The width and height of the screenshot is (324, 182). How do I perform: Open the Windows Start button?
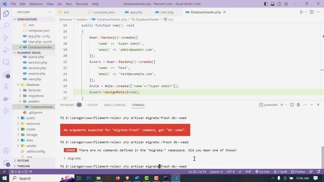click(x=5, y=178)
